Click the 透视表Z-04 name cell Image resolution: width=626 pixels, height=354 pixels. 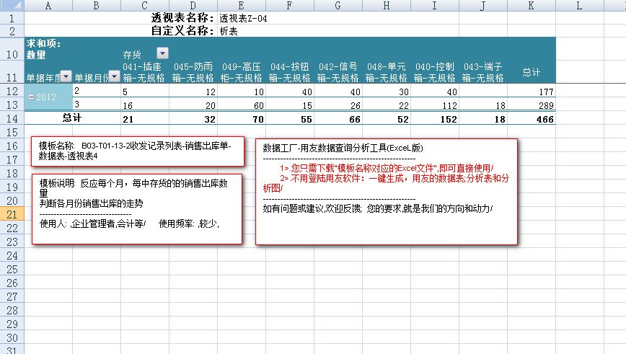[x=243, y=18]
